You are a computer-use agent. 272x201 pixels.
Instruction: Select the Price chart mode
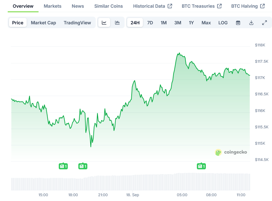point(18,23)
